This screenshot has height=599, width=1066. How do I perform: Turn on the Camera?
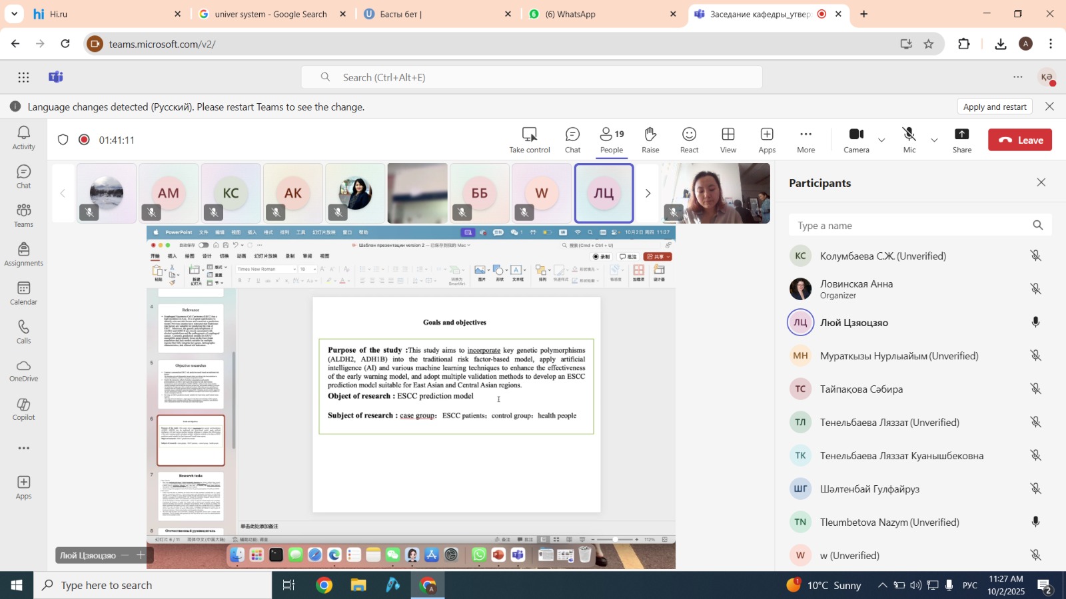[x=856, y=140]
